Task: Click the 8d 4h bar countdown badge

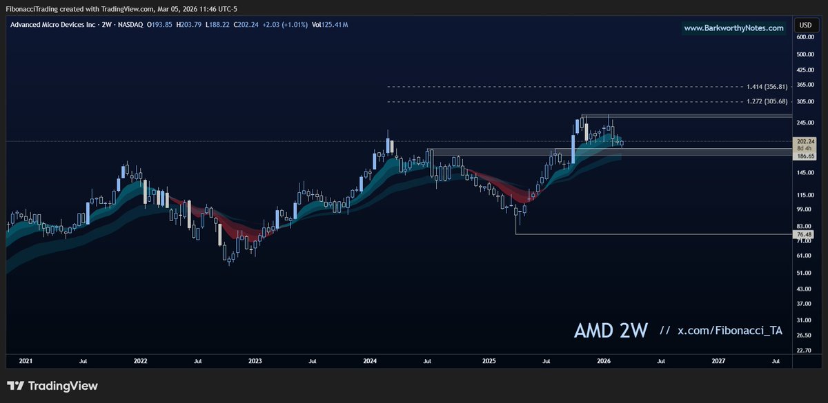Action: pos(803,149)
